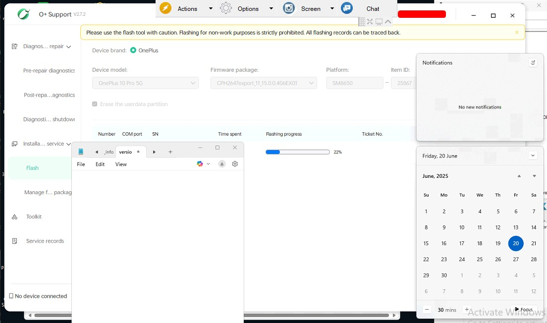The image size is (547, 323).
Task: Start a Focus session
Action: [523, 310]
